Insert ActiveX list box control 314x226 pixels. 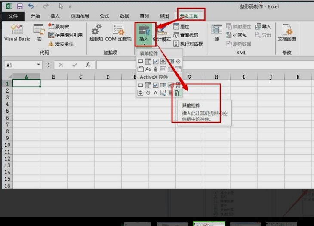(163, 85)
